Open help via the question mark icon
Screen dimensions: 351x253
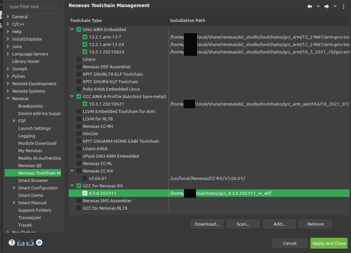coord(12,243)
